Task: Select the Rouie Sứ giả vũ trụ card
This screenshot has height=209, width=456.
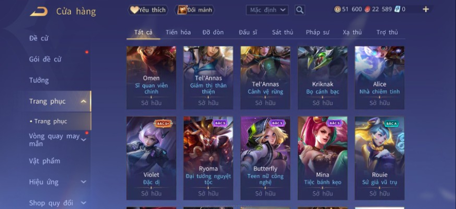Action: (379, 159)
